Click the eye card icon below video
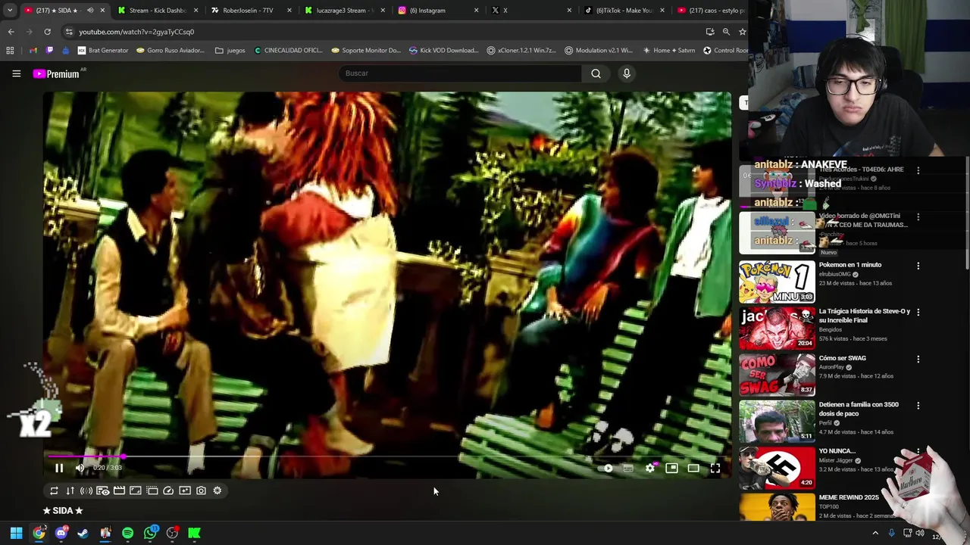970x545 pixels. tap(103, 490)
